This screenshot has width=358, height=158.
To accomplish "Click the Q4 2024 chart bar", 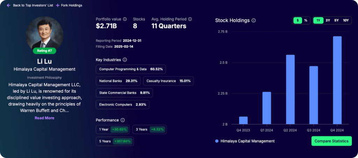I will coord(337,80).
